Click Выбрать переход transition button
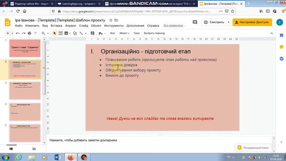 [x=154, y=33]
